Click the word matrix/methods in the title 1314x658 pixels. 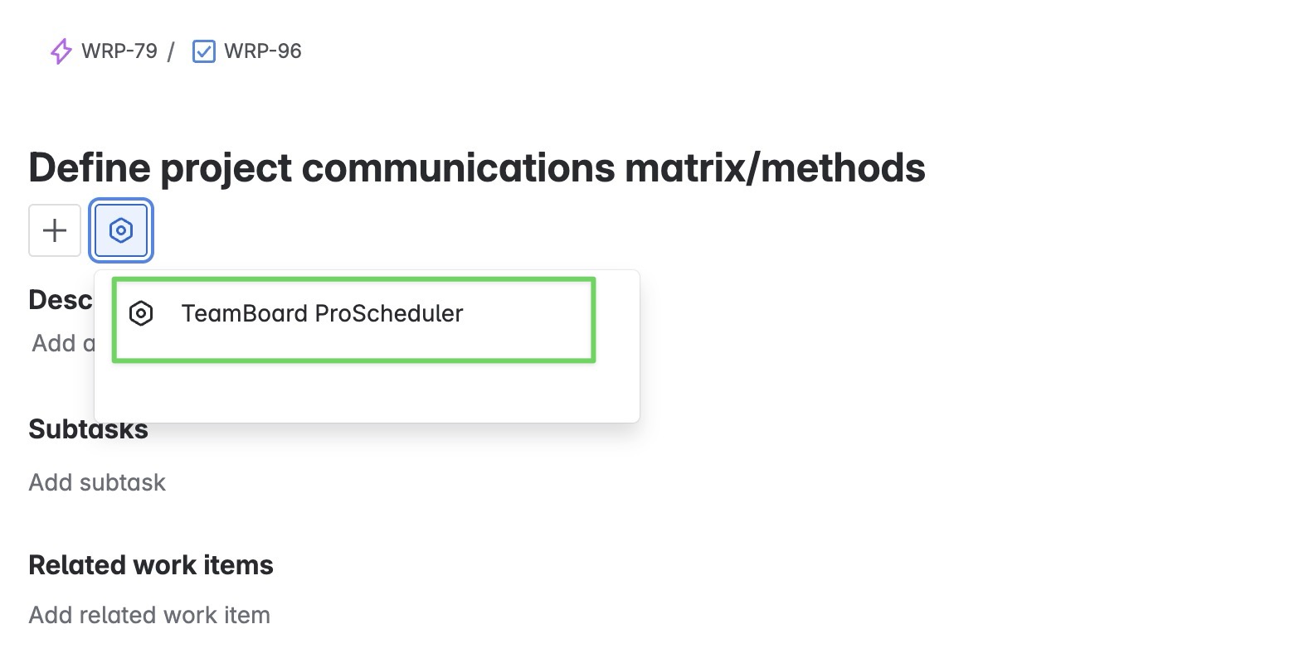tap(775, 167)
